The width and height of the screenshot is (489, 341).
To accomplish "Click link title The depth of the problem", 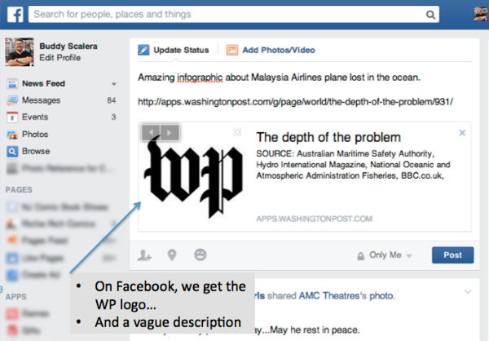I will coord(328,137).
